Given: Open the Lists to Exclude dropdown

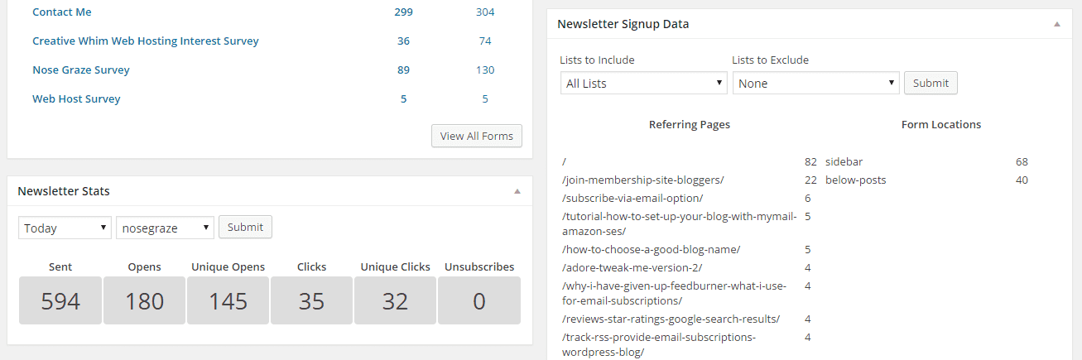Looking at the screenshot, I should tap(815, 84).
